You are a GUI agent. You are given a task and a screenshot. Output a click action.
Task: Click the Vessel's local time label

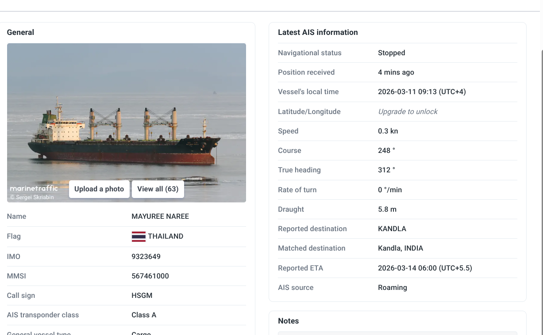tap(308, 92)
